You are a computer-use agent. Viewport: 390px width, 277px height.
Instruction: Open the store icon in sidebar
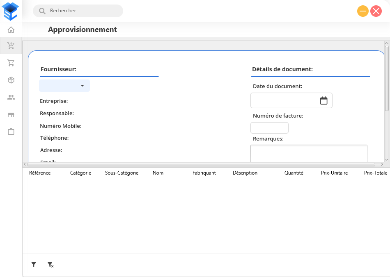coord(11,114)
